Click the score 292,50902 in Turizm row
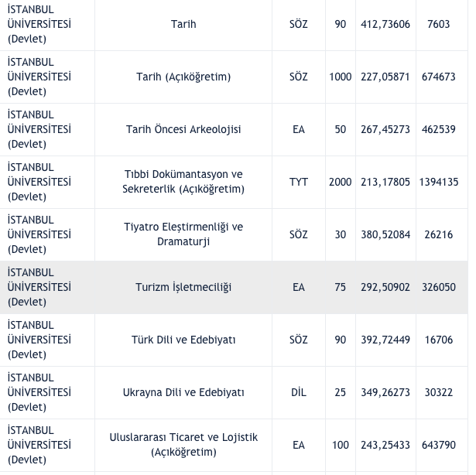This screenshot has height=475, width=476. 385,287
